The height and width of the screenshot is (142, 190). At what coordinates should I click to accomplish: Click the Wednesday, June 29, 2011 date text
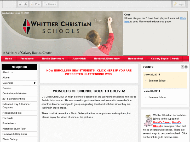coord(15,13)
